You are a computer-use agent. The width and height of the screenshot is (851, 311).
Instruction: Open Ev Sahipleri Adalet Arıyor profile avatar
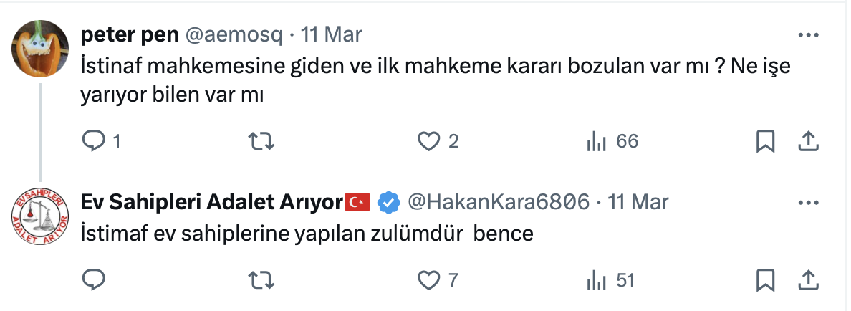pos(40,216)
